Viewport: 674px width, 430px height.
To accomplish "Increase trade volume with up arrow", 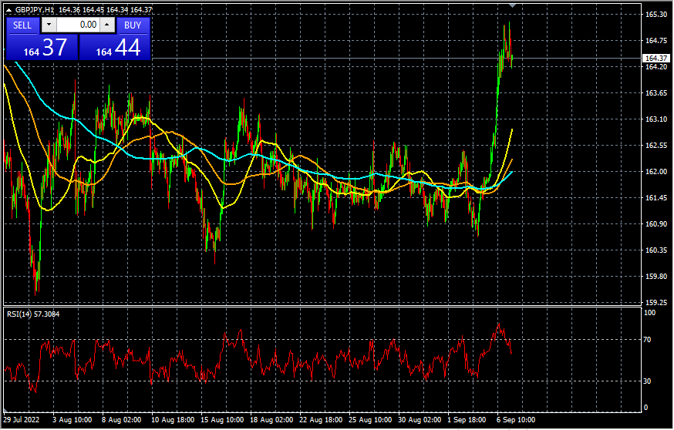I will tap(107, 25).
